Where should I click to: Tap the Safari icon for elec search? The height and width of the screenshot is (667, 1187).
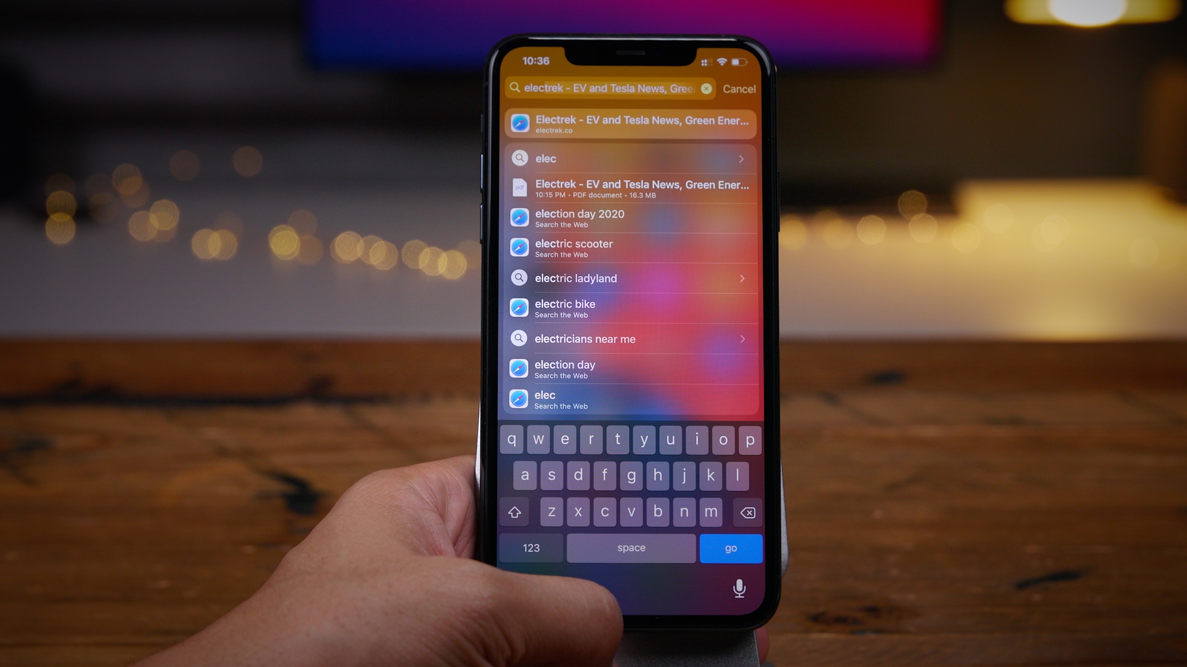519,399
